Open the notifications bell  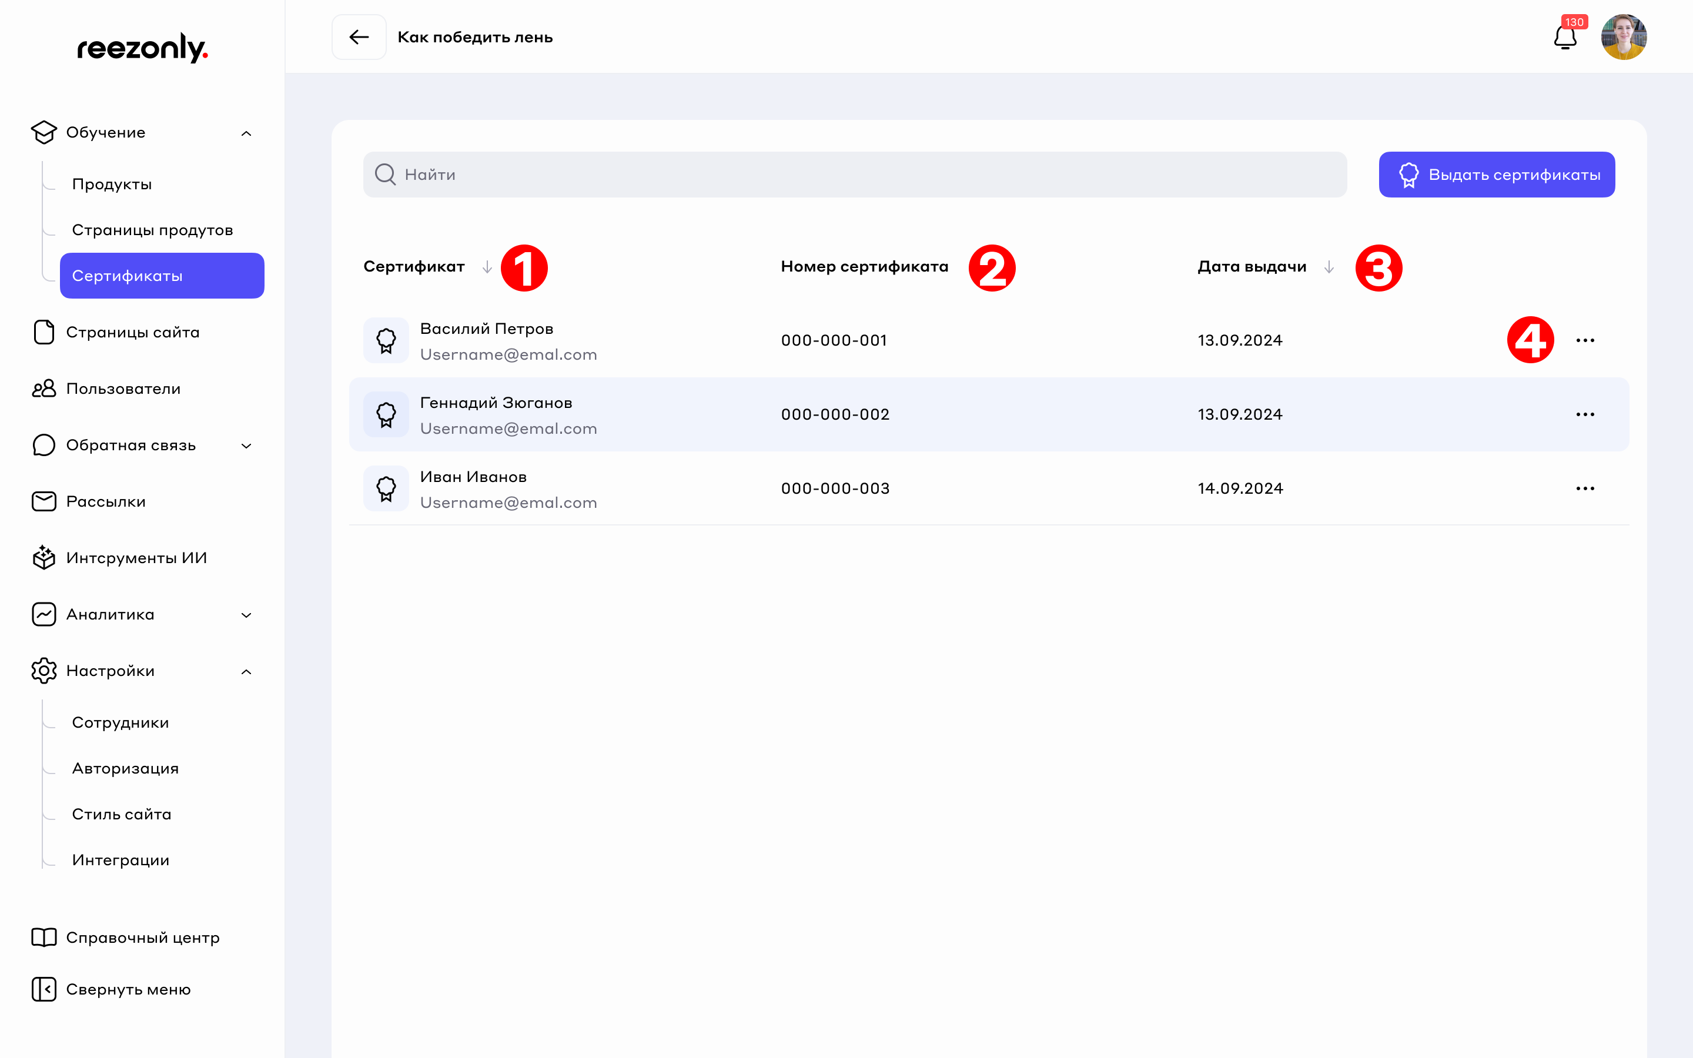1565,38
